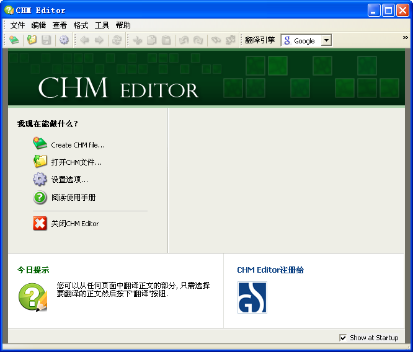Click the Refresh toolbar icon

point(117,40)
